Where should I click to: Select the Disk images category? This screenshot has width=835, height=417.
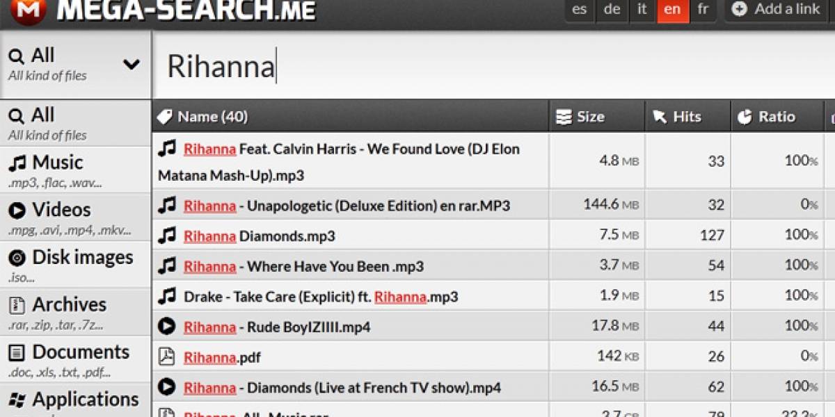click(x=75, y=265)
